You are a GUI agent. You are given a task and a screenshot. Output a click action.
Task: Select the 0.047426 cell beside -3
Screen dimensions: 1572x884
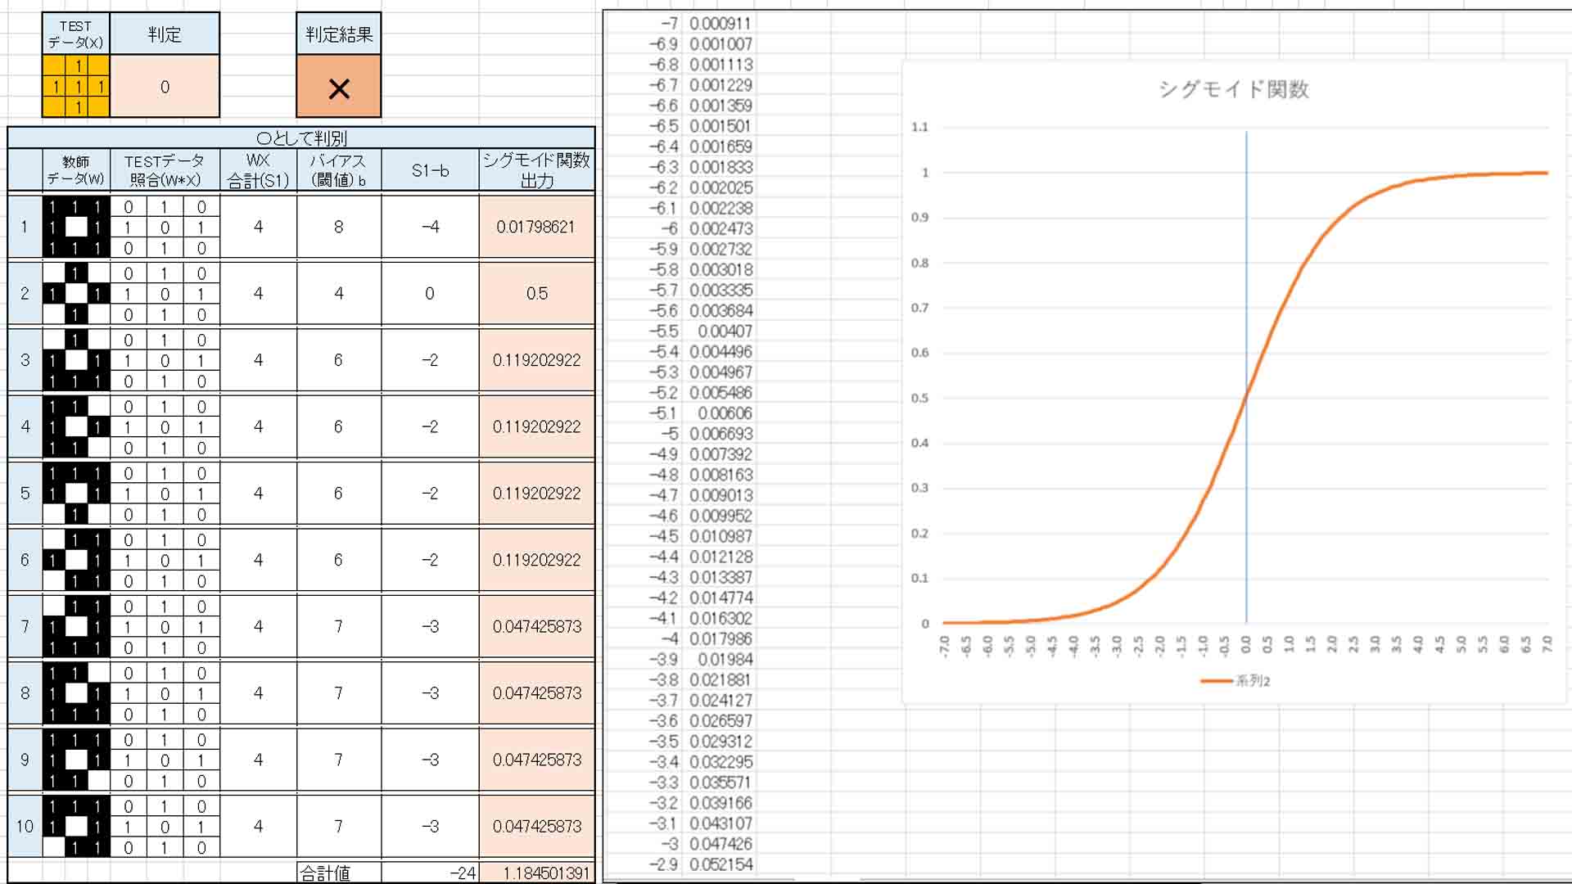pyautogui.click(x=720, y=844)
